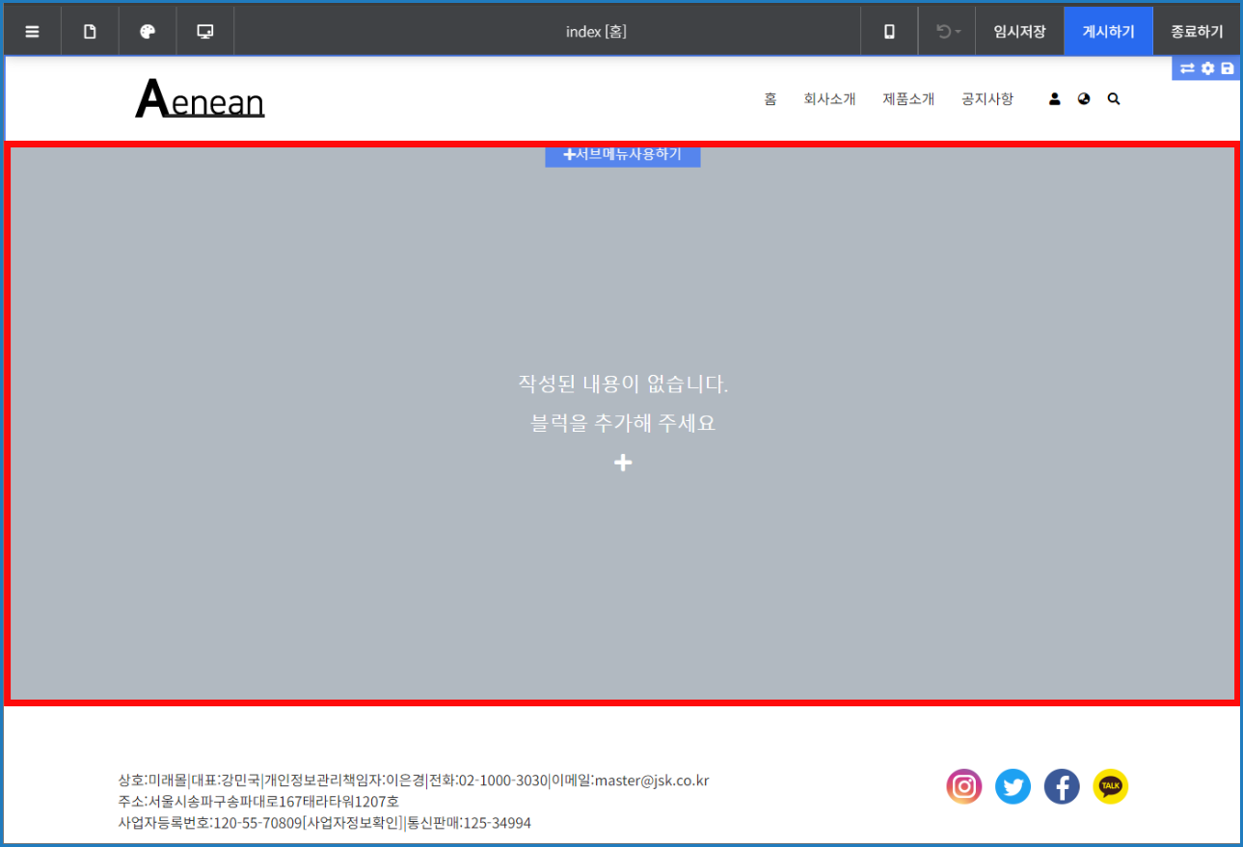Viewport: 1243px width, 847px height.
Task: Click the page document icon in the toolbar
Action: coord(90,32)
